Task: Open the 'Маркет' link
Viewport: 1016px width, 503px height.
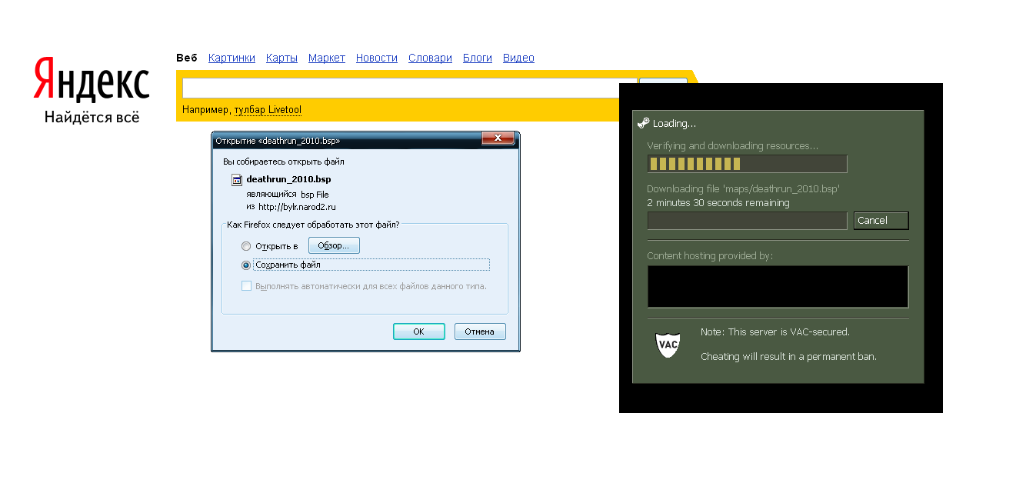Action: tap(327, 58)
